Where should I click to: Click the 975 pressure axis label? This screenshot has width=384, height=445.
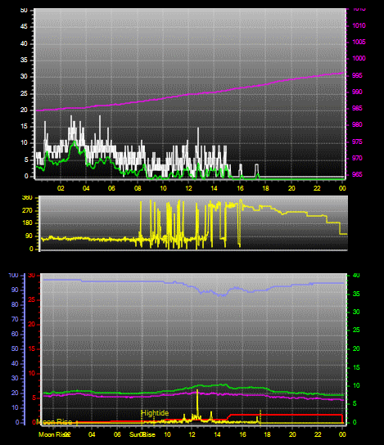pyautogui.click(x=357, y=142)
